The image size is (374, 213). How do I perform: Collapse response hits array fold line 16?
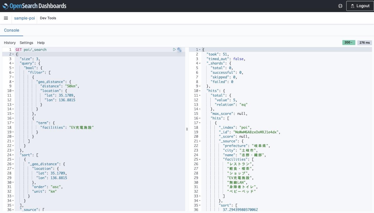tap(200, 118)
